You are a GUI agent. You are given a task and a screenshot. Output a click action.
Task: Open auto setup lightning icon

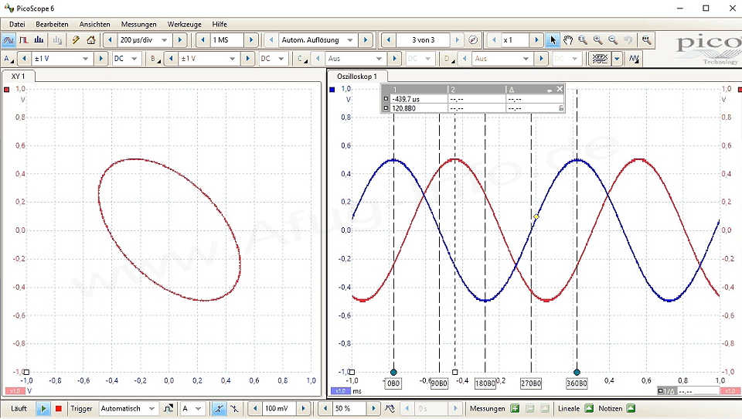(x=76, y=40)
